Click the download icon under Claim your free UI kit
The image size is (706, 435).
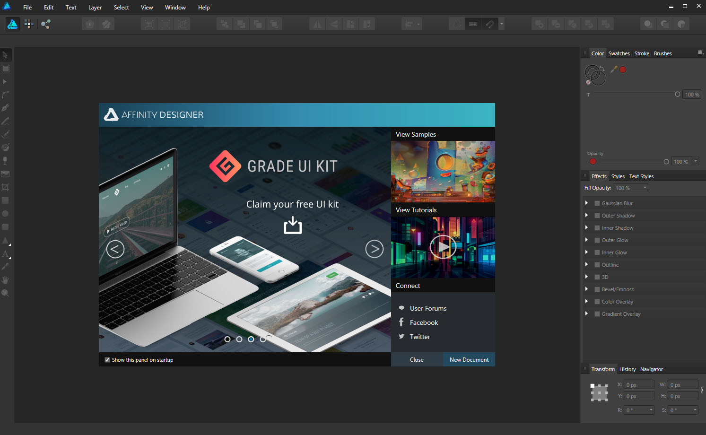tap(293, 225)
